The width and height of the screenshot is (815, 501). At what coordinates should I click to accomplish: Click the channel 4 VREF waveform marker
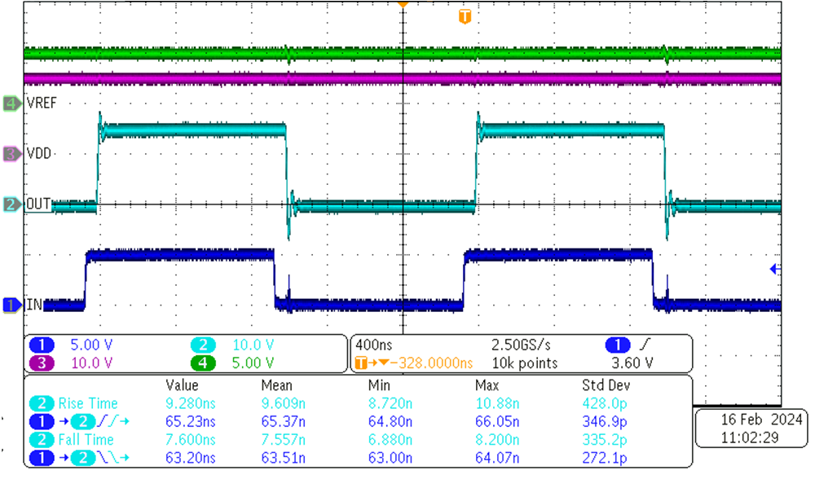coord(11,103)
